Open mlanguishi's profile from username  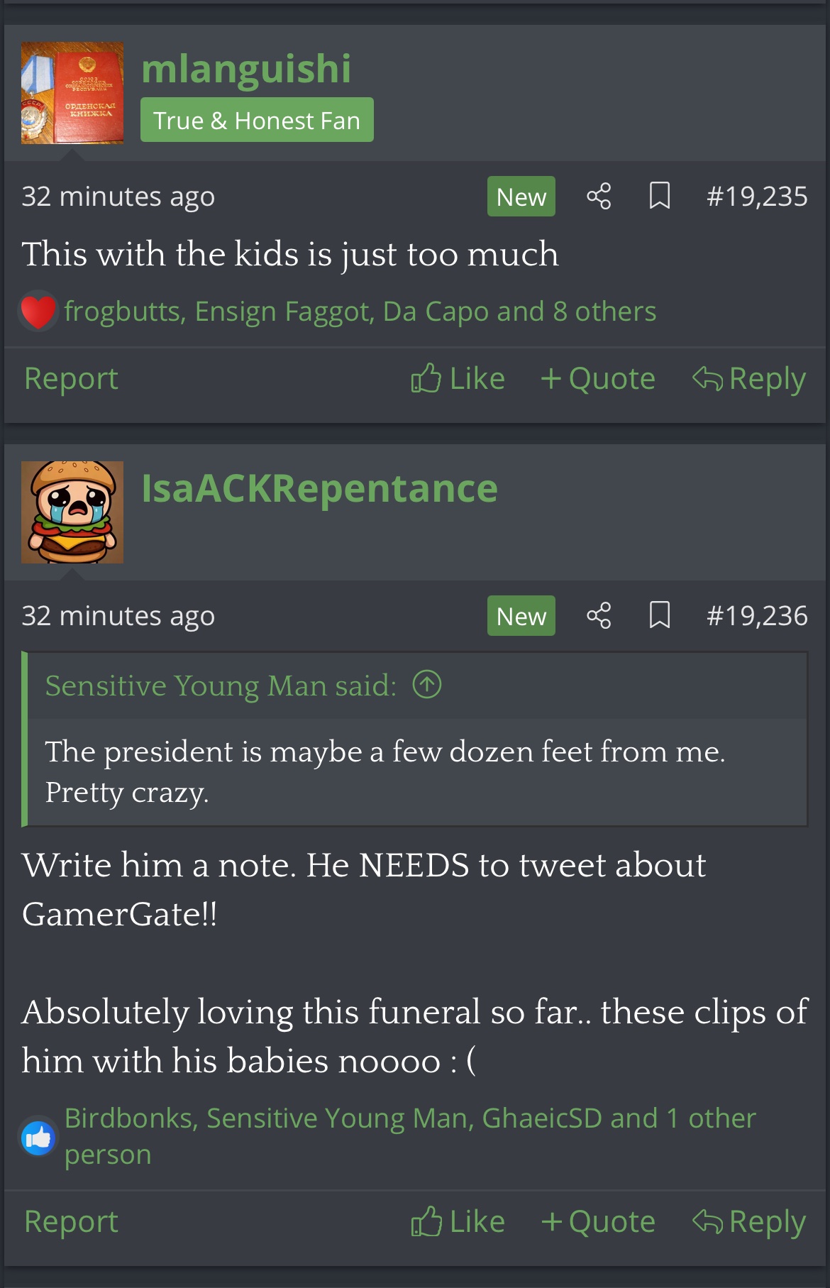[x=246, y=69]
